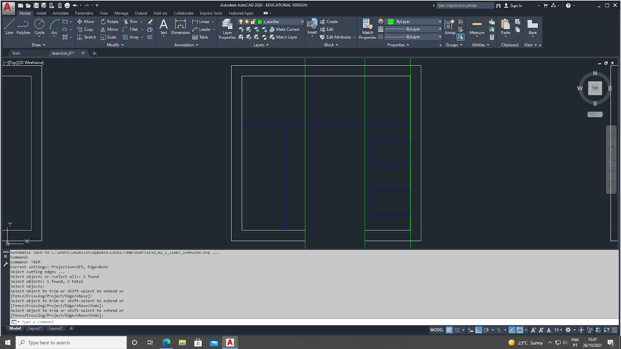Click the Scale tool
The image size is (621, 349).
pos(108,37)
